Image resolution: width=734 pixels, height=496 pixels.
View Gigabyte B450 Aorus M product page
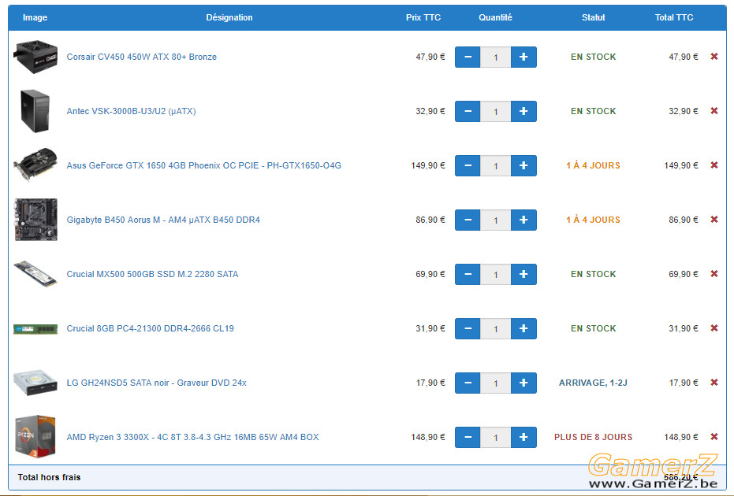[163, 220]
